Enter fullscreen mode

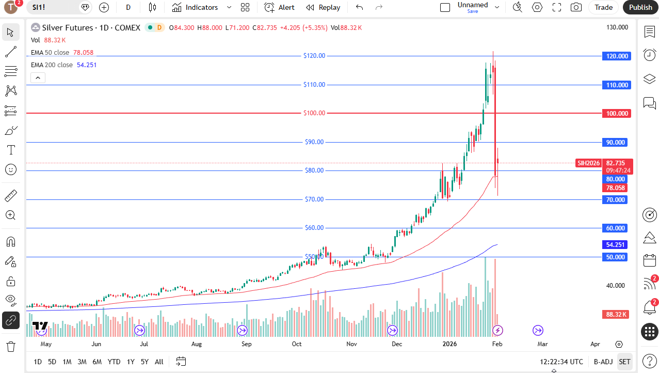[x=557, y=7]
